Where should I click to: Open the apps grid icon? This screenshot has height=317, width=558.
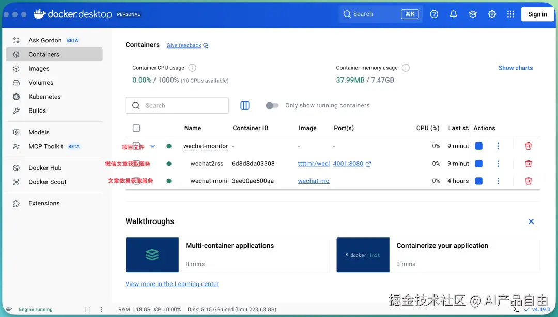(x=510, y=14)
